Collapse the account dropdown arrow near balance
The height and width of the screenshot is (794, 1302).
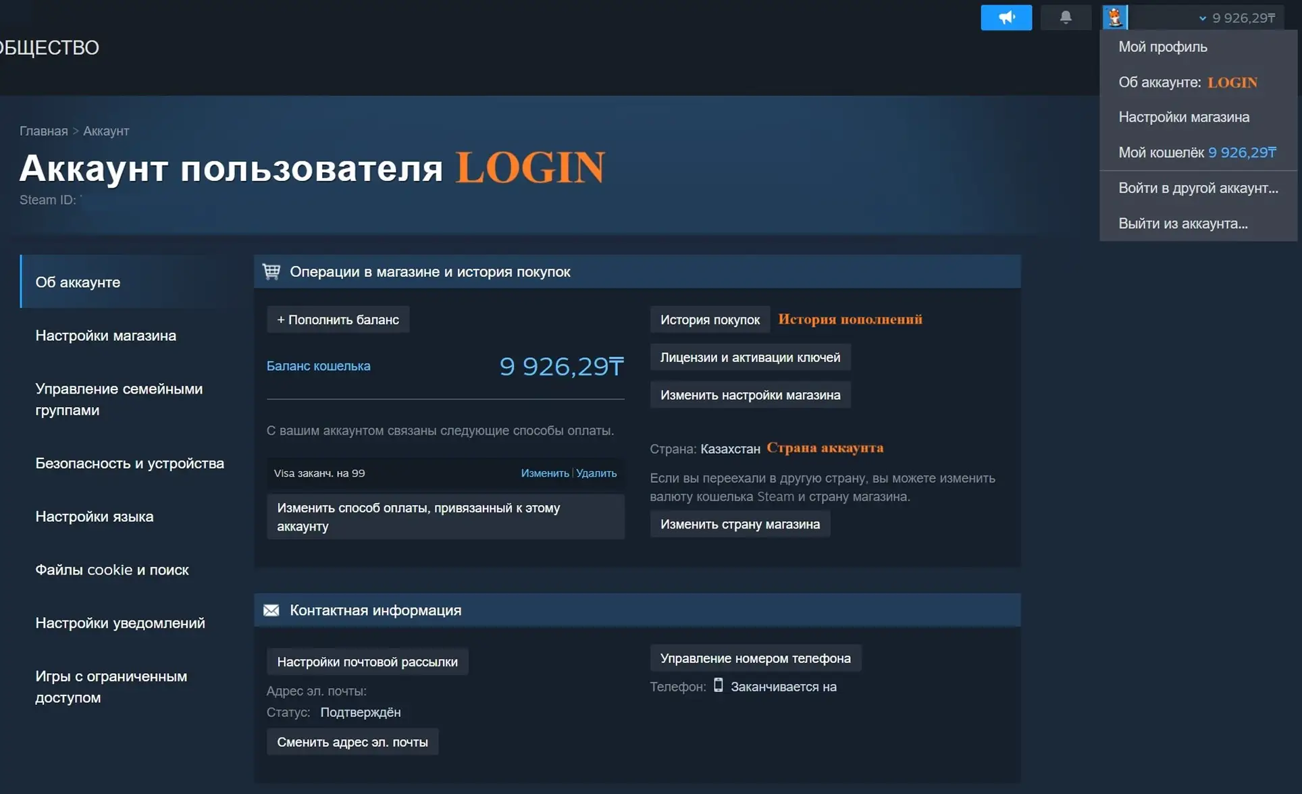[x=1202, y=19]
